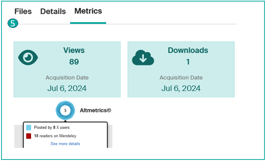The width and height of the screenshot is (266, 161).
Task: Click the cloud Downloads icon
Action: (143, 58)
